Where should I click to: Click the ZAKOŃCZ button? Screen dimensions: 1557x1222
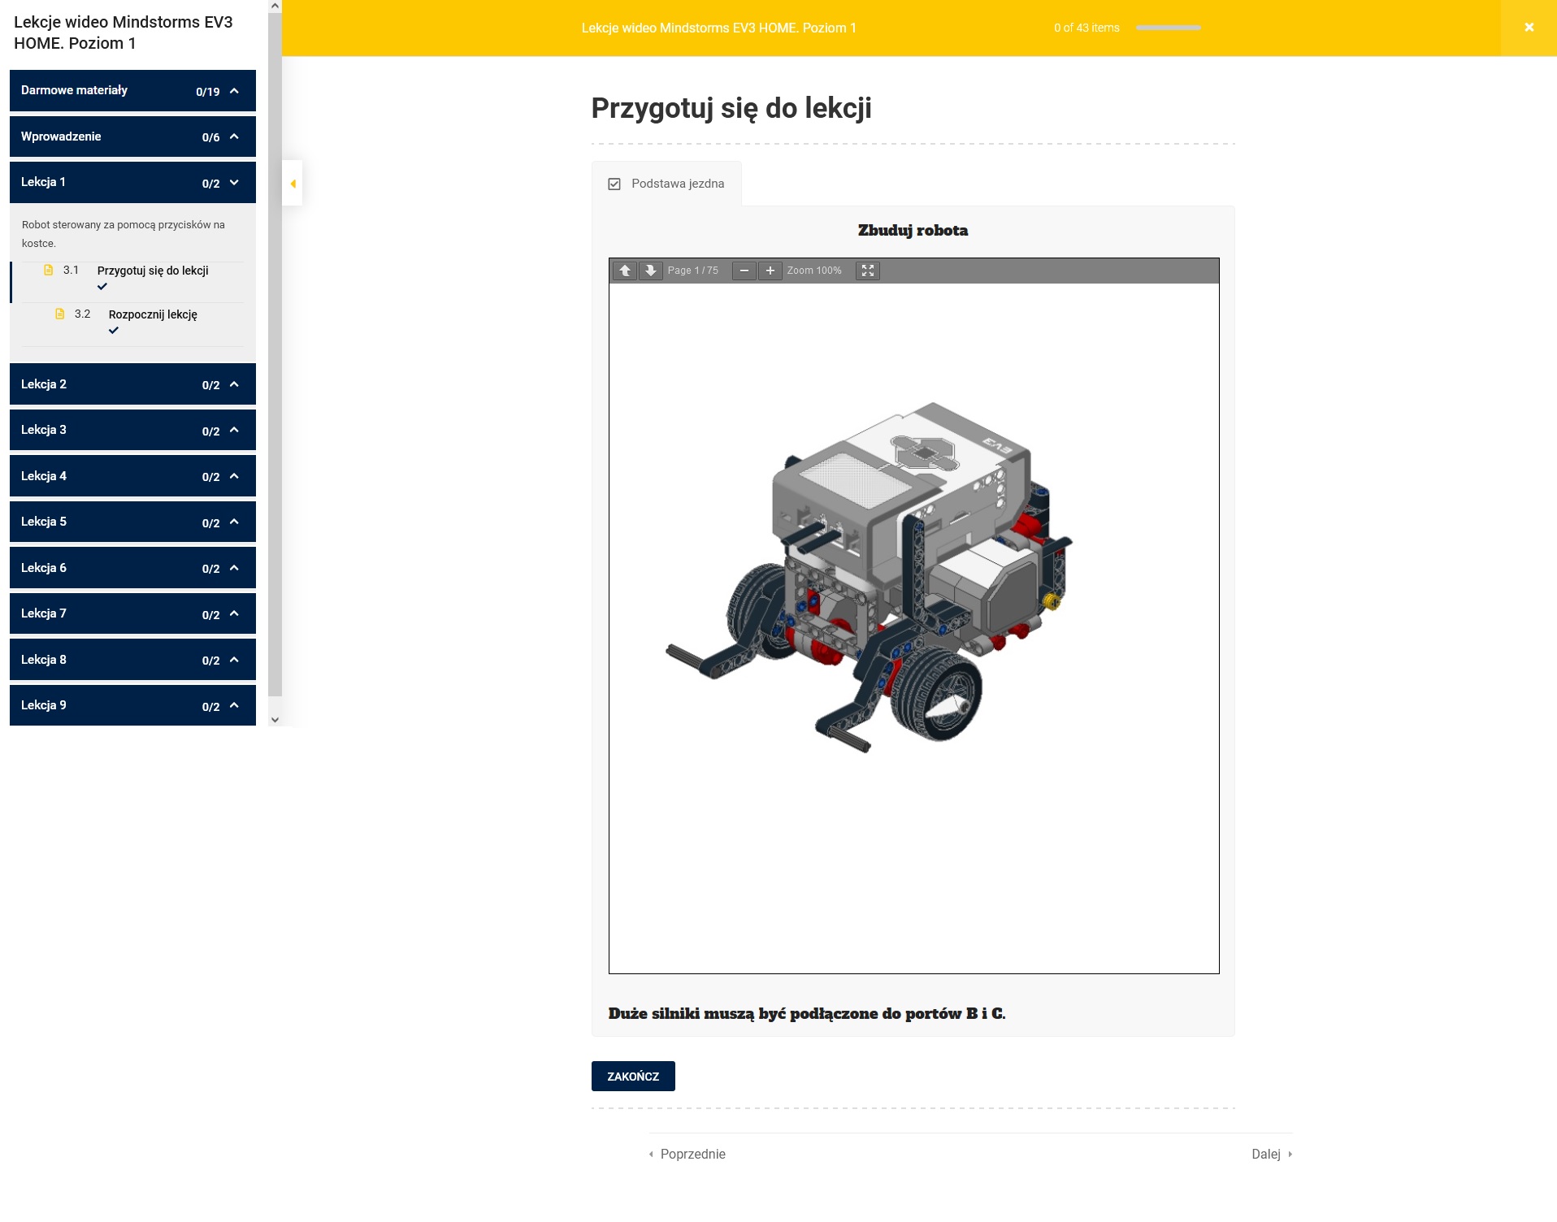633,1077
